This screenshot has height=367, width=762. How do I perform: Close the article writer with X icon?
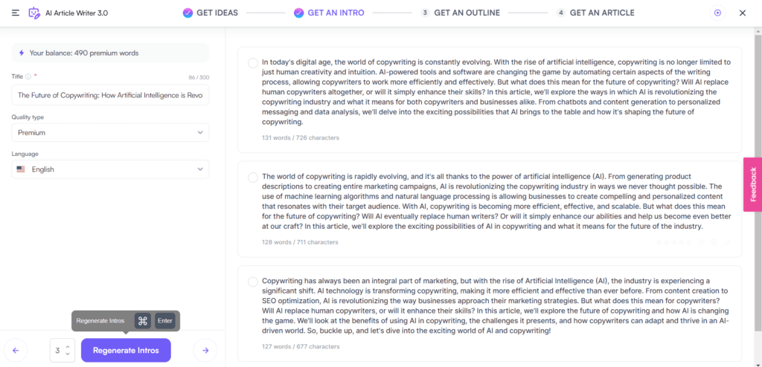pos(743,13)
